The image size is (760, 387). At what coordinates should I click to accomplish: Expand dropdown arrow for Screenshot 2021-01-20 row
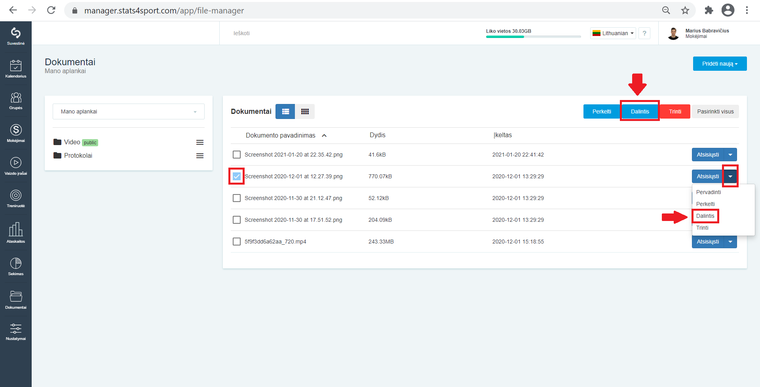[x=730, y=155]
